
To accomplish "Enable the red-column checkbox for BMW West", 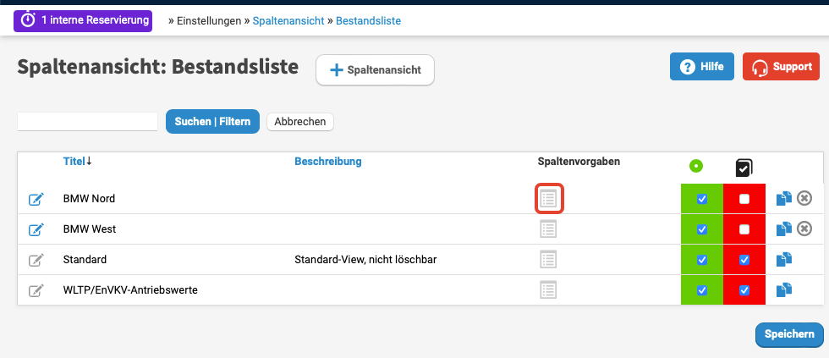I will pos(744,229).
